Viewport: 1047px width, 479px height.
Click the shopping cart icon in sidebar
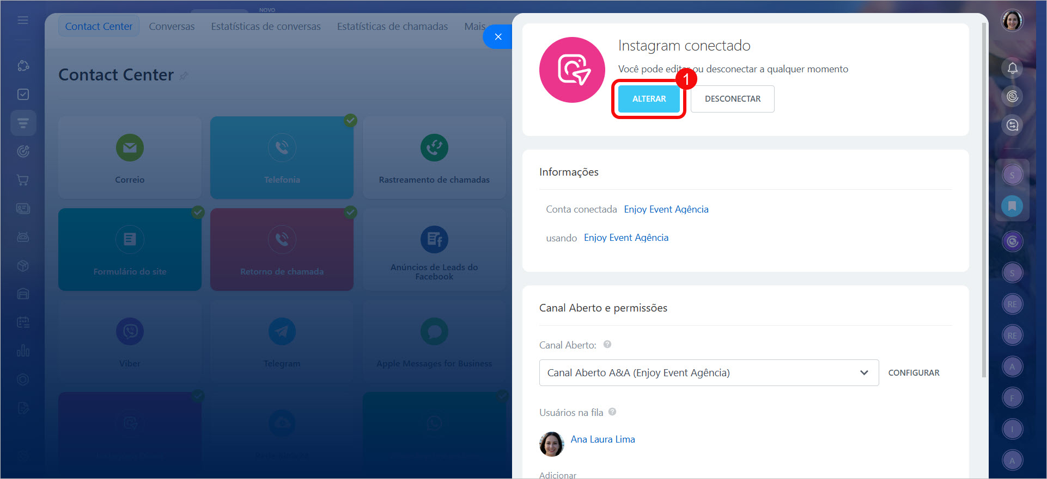[x=23, y=180]
